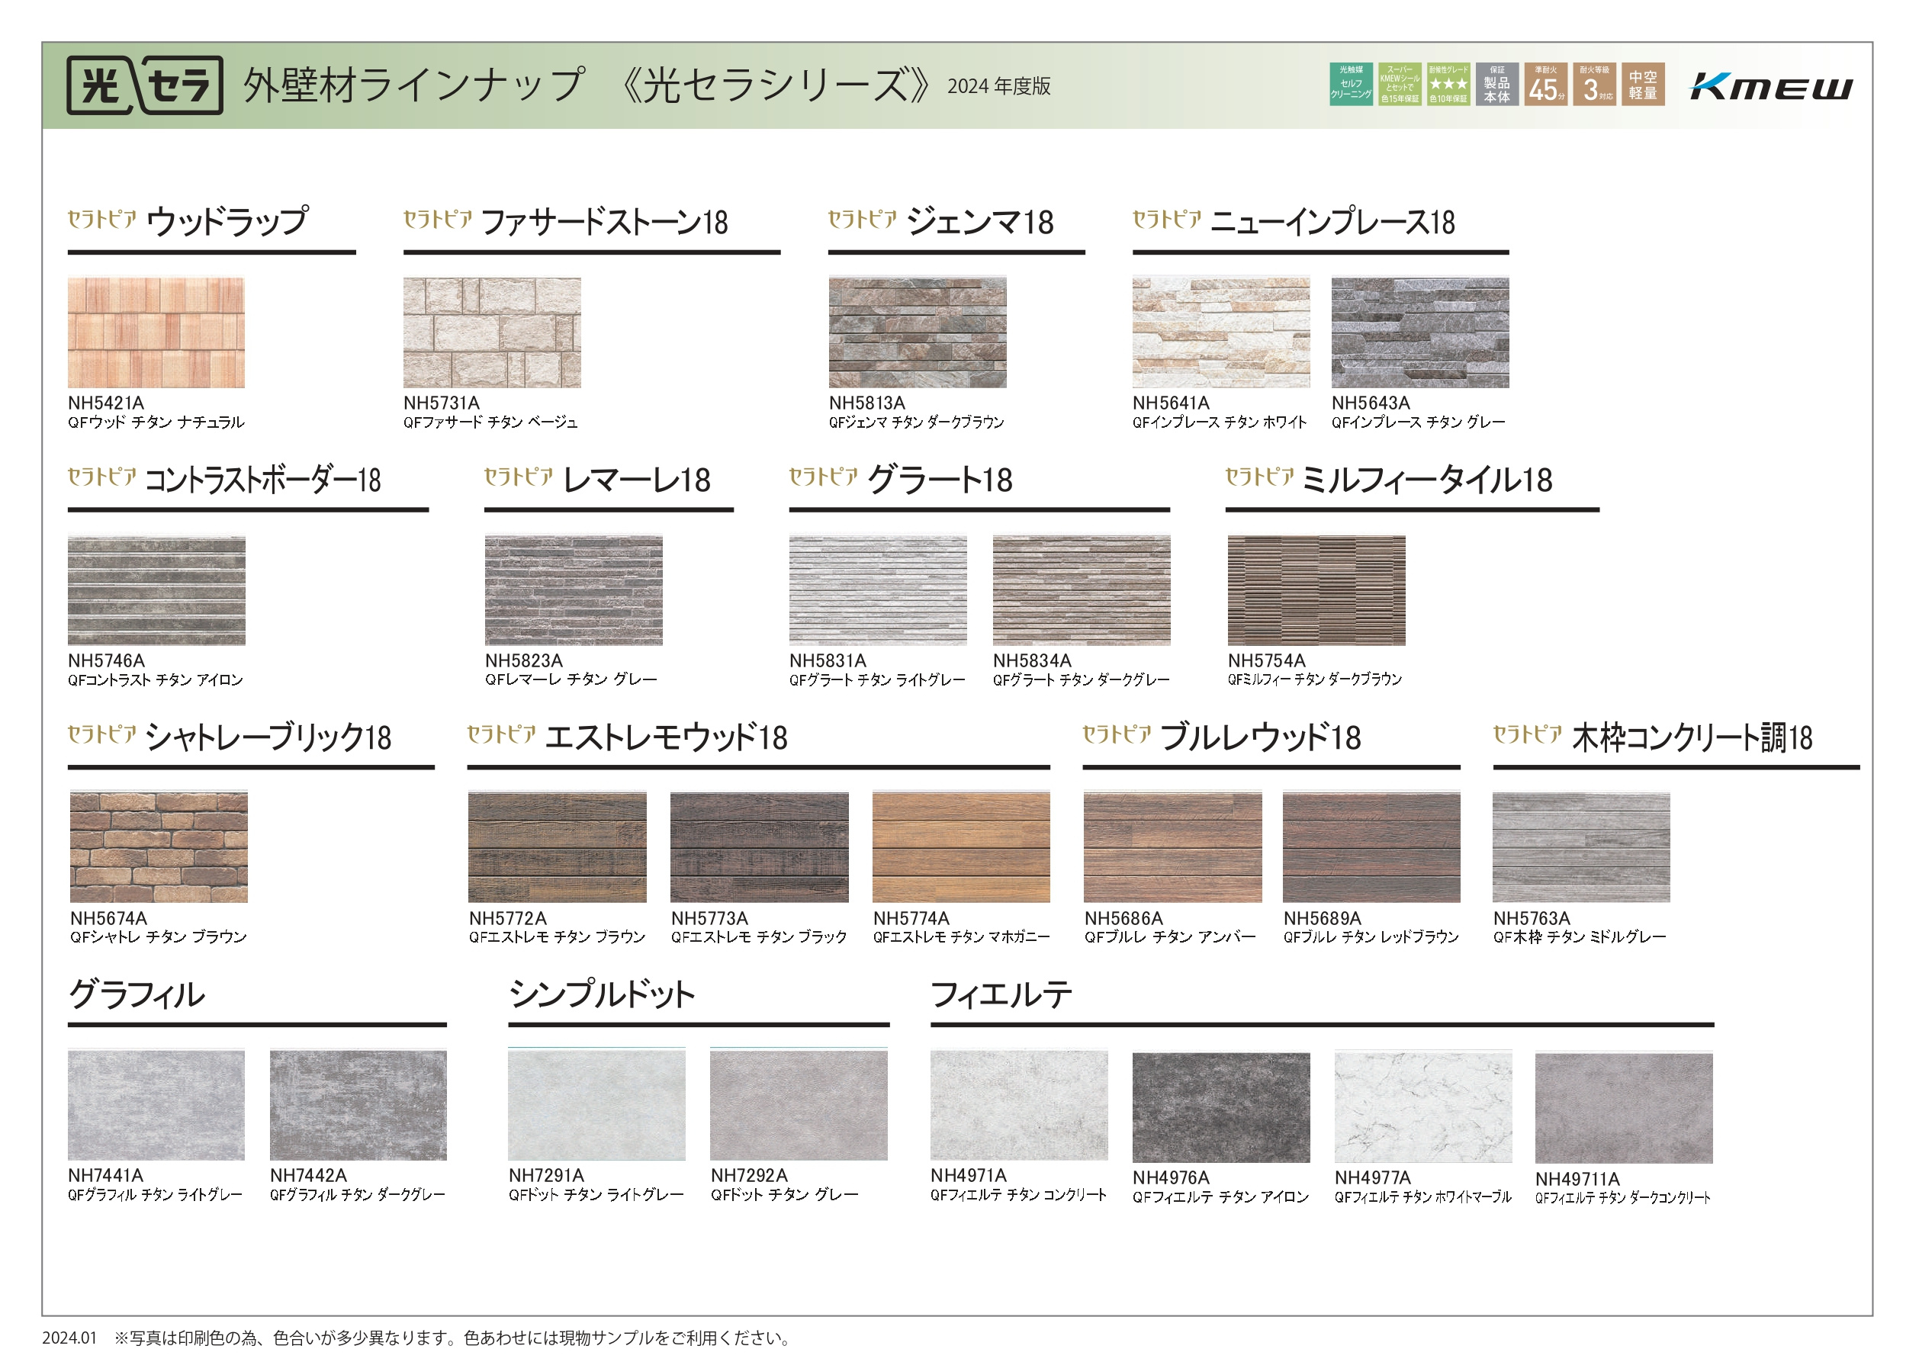Click the NH7292A product code label
The height and width of the screenshot is (1365, 1919).
749,1175
